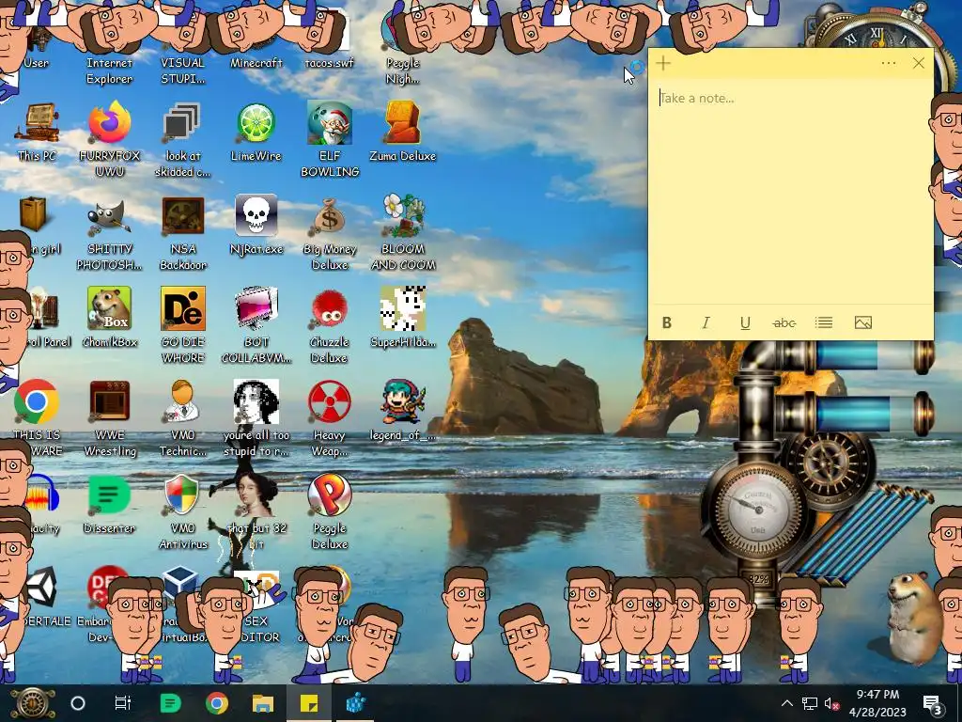Viewport: 962px width, 722px height.
Task: Select the Unity cube desktop icon
Action: coord(41,588)
